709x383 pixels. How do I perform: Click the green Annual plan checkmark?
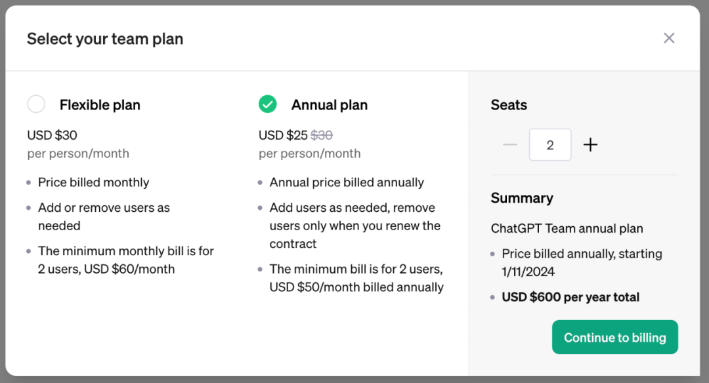267,104
